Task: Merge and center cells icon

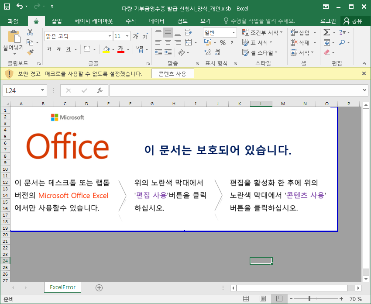Action: [189, 42]
